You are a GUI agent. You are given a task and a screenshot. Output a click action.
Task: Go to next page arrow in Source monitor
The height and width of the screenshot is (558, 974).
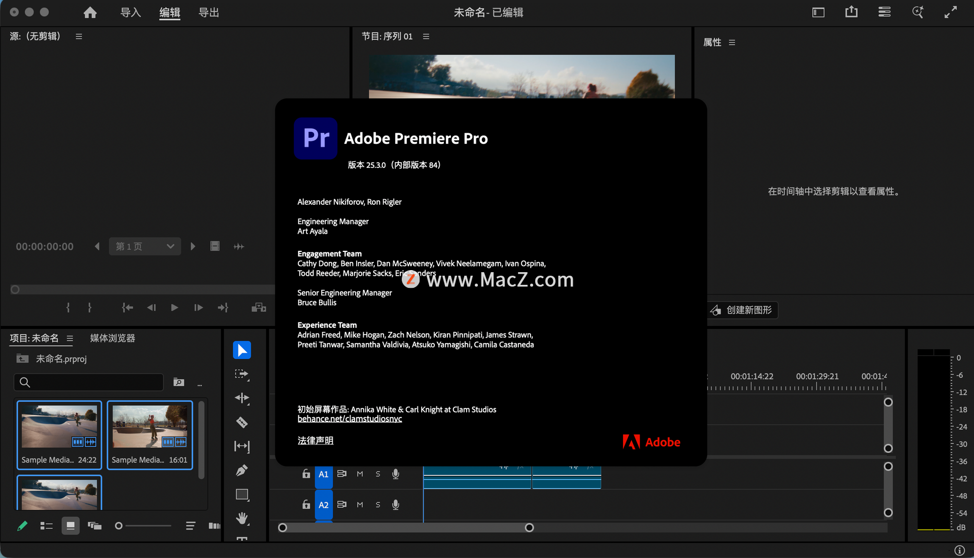[x=193, y=246]
